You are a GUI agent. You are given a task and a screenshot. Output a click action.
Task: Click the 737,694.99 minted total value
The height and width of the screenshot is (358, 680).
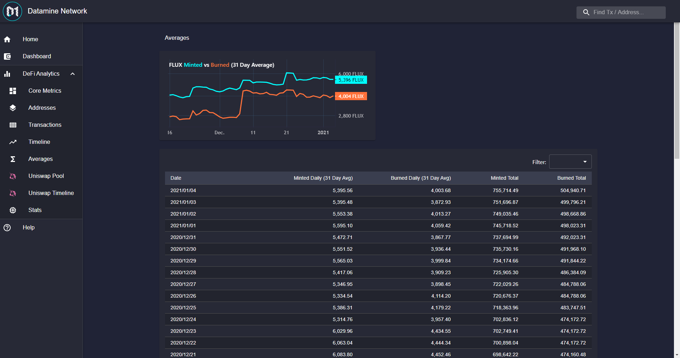coord(505,237)
